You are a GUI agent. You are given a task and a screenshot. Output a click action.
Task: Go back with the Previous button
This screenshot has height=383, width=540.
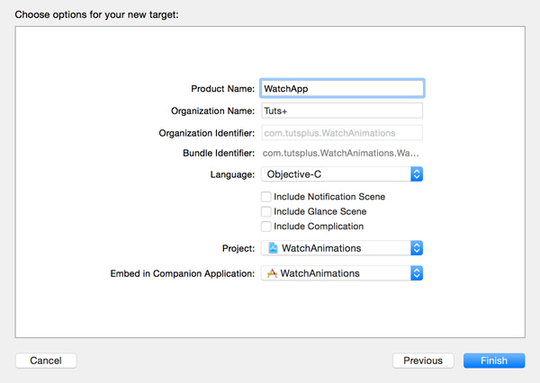tap(423, 361)
